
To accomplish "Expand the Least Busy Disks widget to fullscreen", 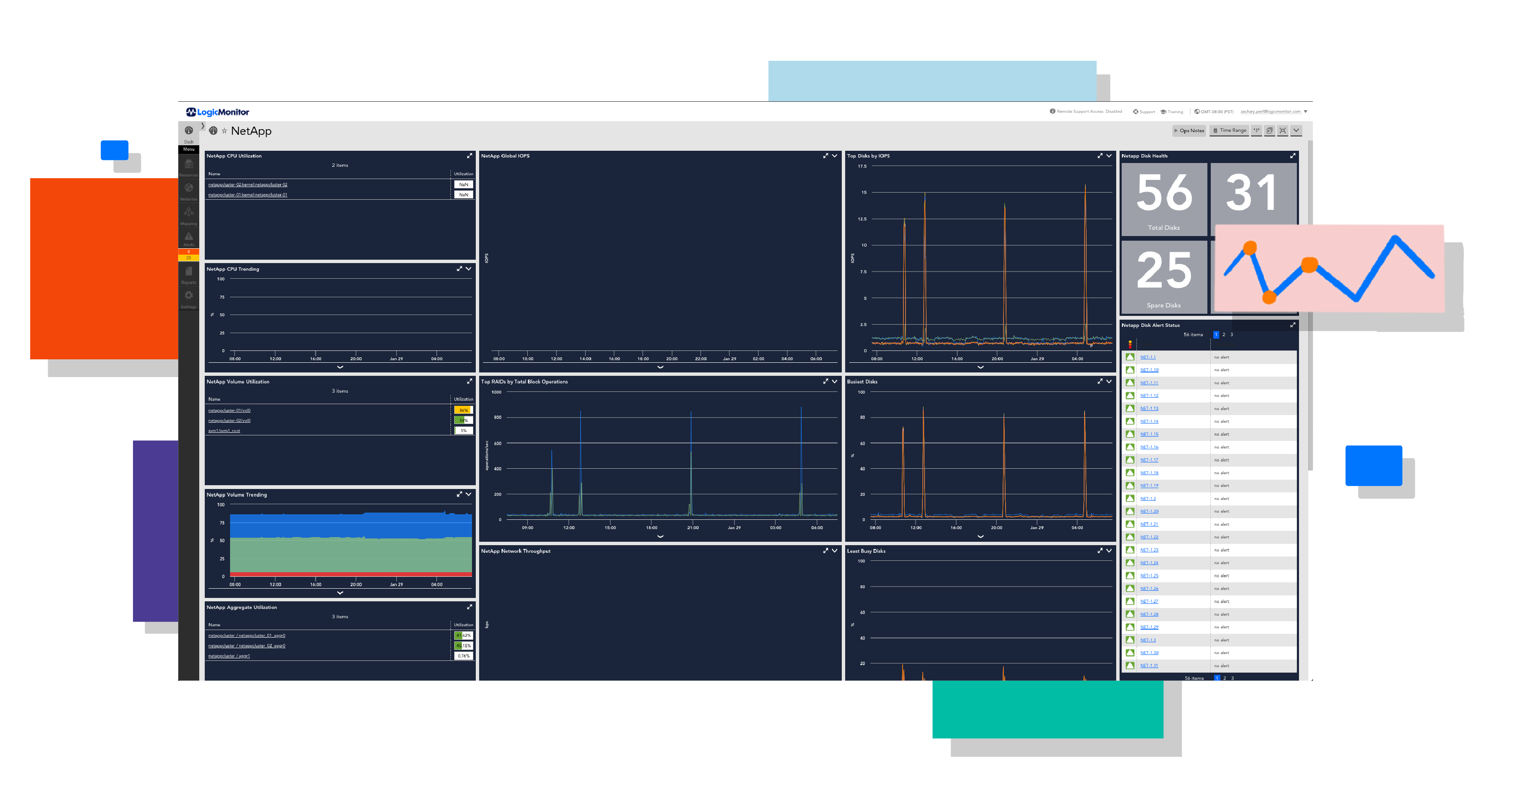I will click(1100, 551).
